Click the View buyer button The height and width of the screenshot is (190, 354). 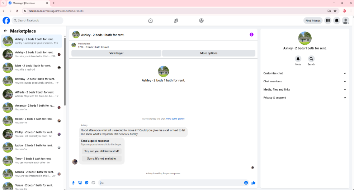point(116,53)
